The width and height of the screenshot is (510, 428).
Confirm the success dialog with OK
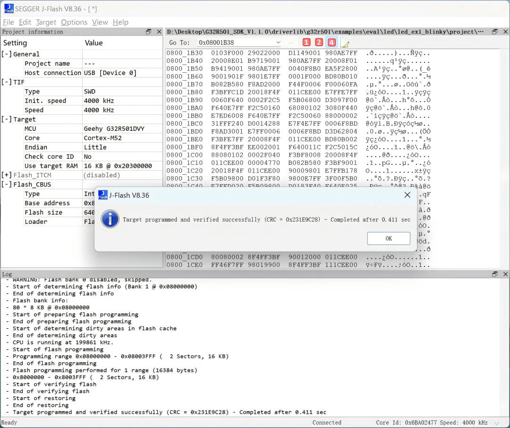(389, 238)
